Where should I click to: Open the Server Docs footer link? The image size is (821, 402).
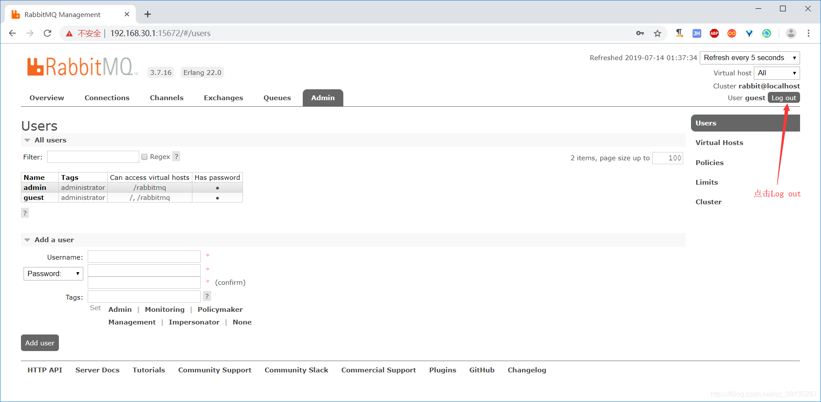[97, 370]
